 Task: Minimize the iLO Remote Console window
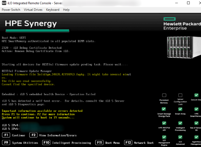(x=177, y=3)
